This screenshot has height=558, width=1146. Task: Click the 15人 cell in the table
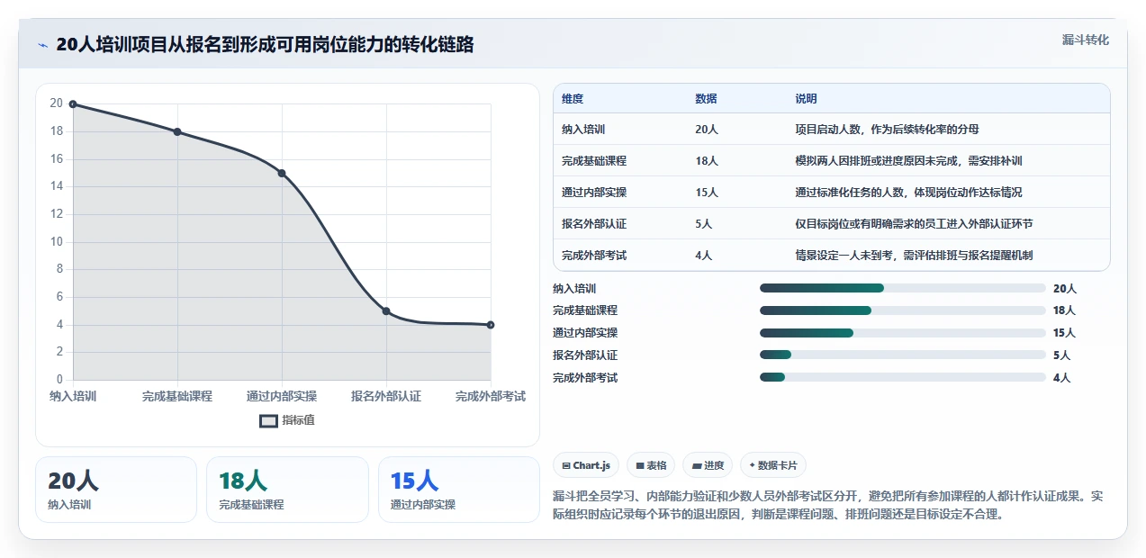[707, 193]
